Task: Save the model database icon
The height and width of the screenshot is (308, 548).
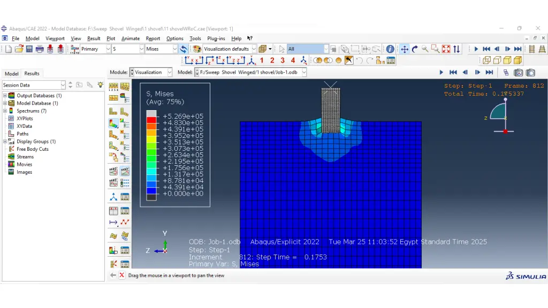Action: (29, 49)
